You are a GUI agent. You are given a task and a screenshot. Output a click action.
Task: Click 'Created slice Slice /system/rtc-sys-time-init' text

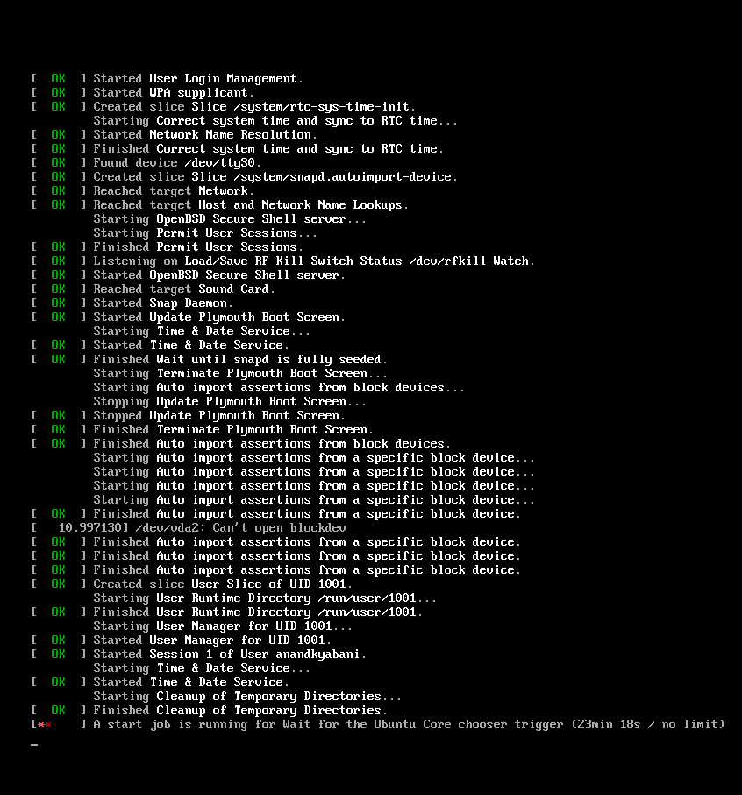pyautogui.click(x=254, y=106)
